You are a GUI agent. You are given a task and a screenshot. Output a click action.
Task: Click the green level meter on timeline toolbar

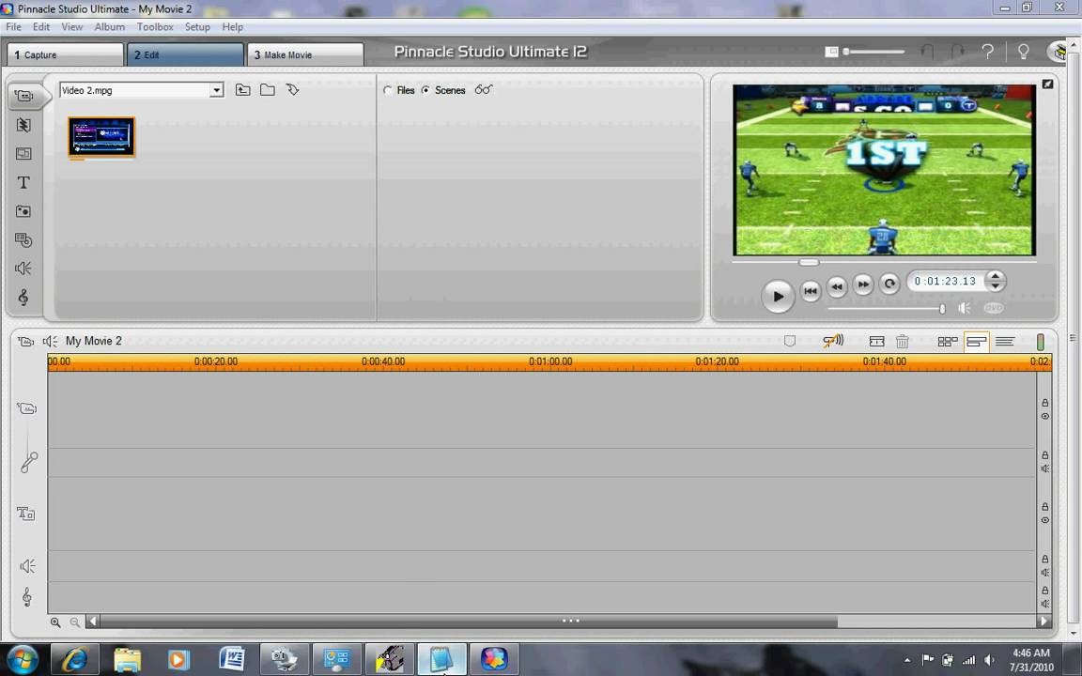click(1041, 342)
